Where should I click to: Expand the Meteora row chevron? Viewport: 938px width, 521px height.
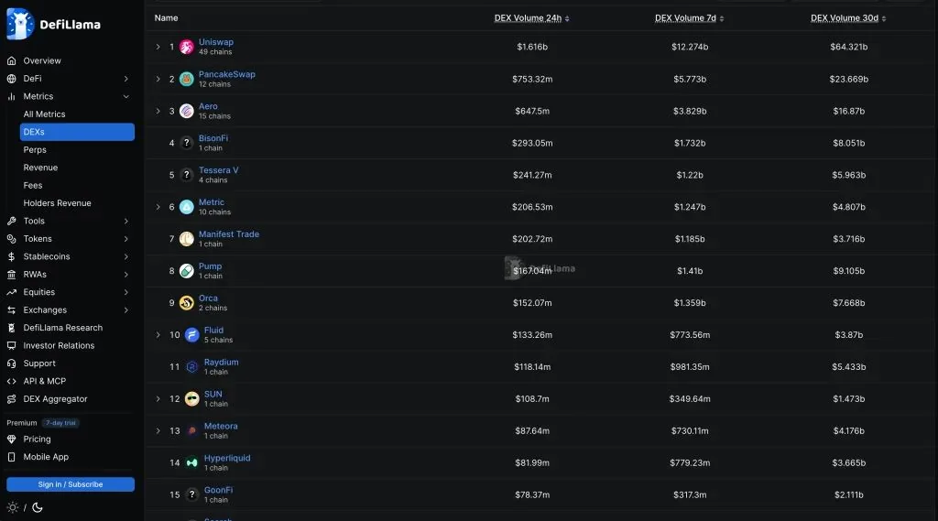[158, 430]
